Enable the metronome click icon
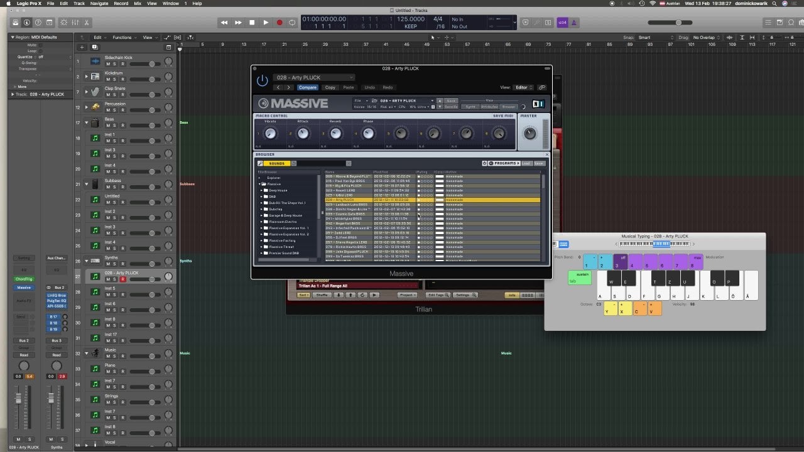Screen dimensions: 804x452 tap(575, 23)
